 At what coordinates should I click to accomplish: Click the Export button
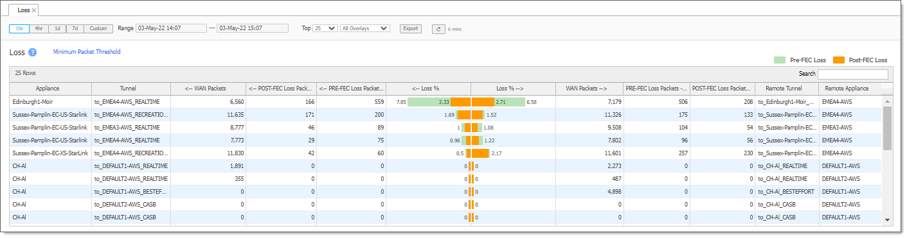pyautogui.click(x=410, y=28)
